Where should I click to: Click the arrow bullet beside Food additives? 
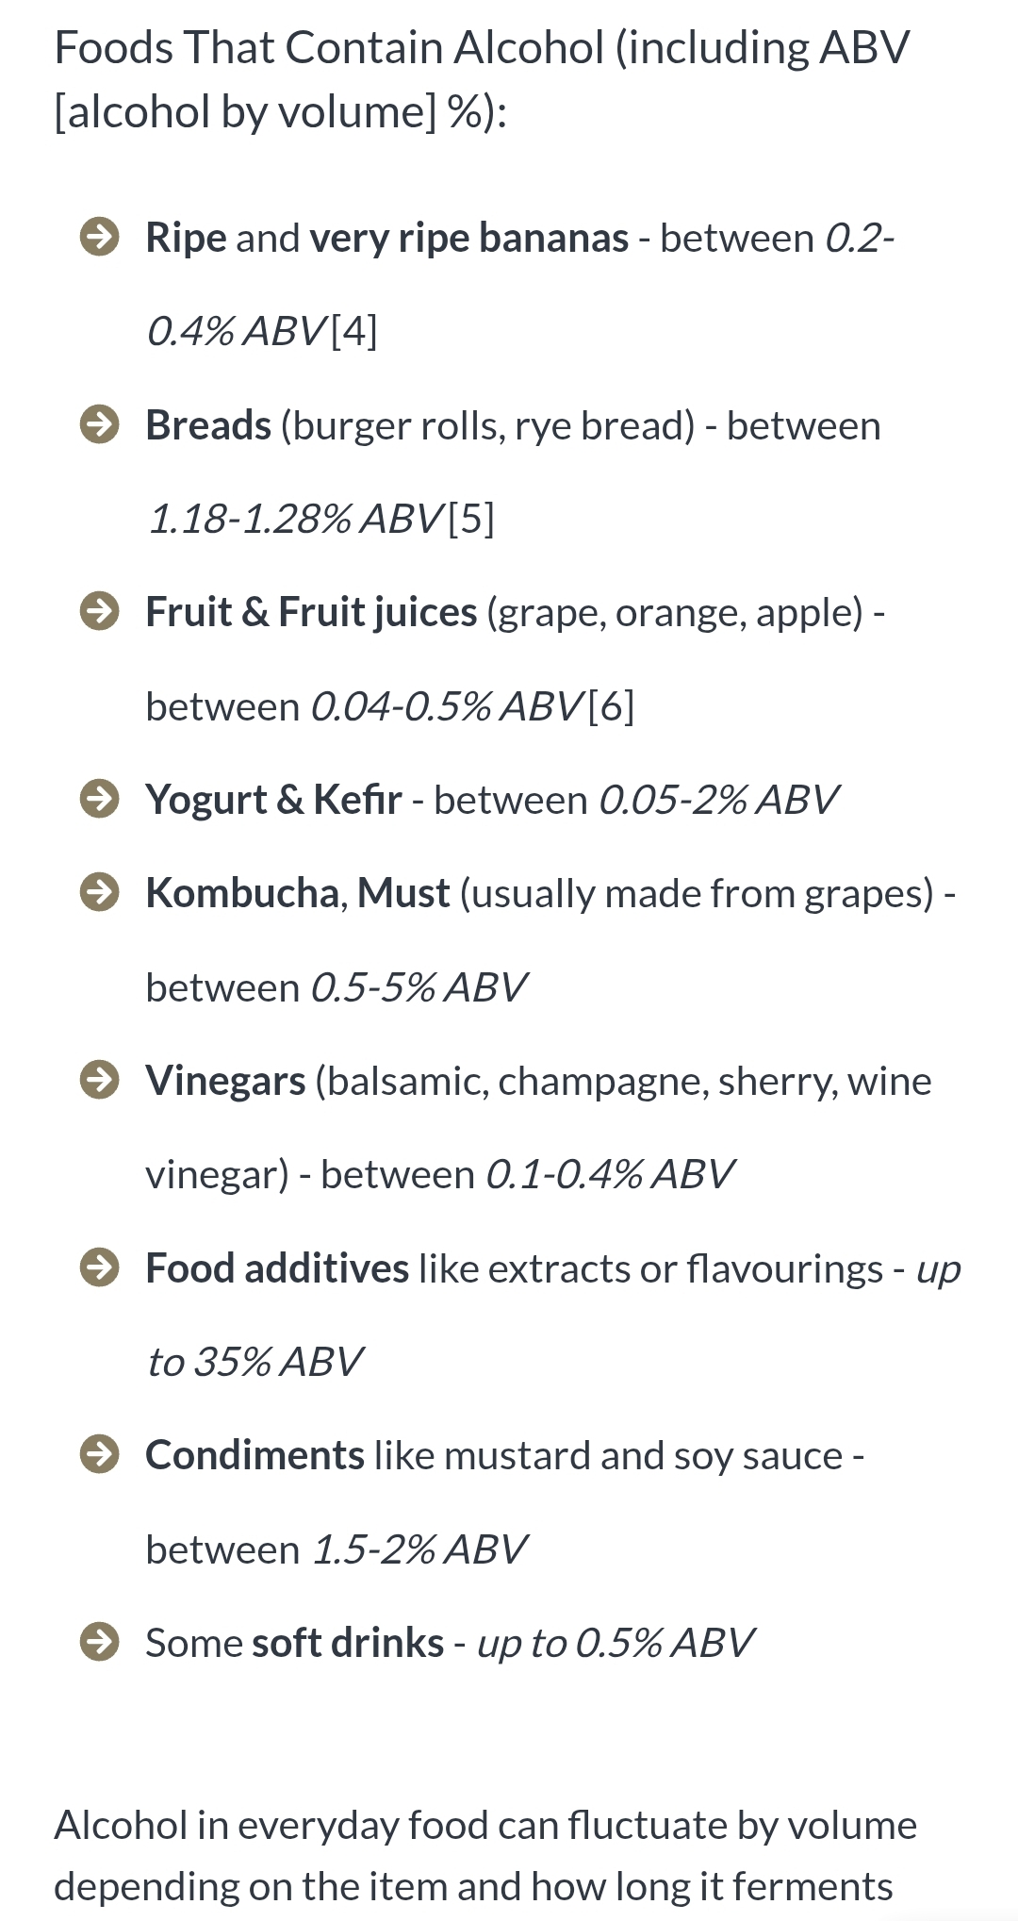click(99, 1267)
